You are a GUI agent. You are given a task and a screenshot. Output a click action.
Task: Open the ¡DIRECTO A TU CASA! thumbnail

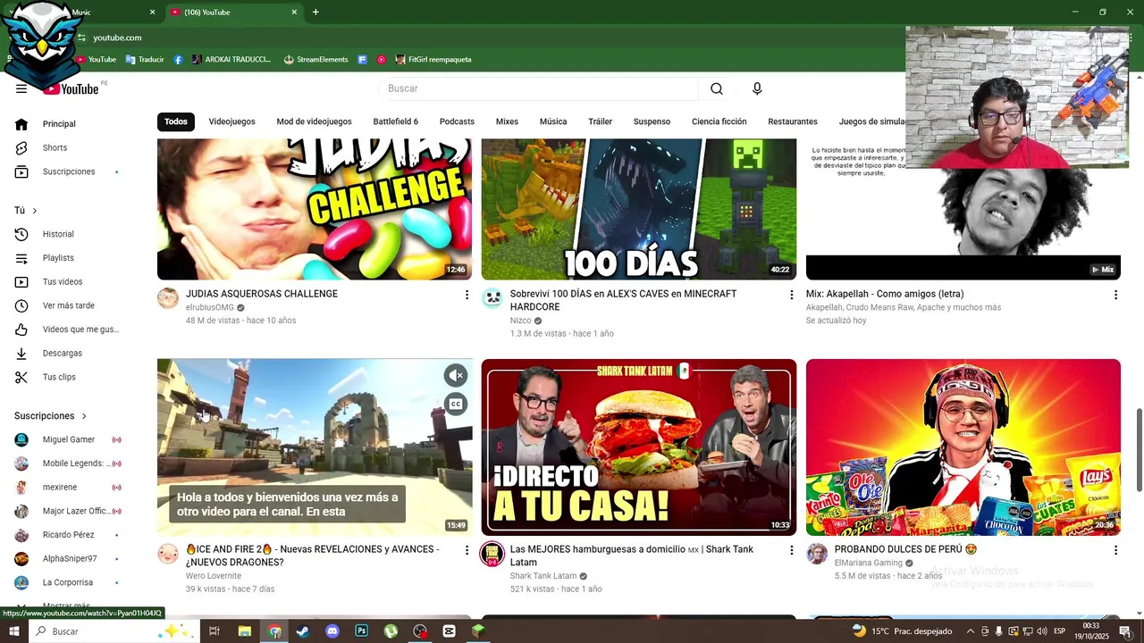click(639, 447)
